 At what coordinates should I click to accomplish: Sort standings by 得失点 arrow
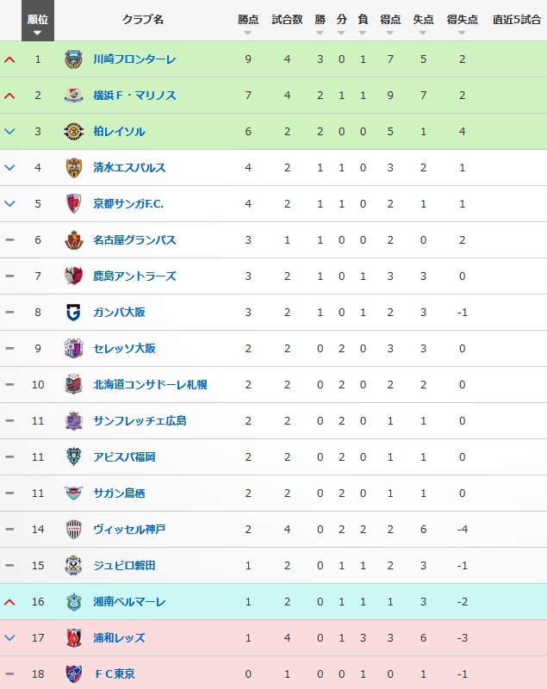463,33
